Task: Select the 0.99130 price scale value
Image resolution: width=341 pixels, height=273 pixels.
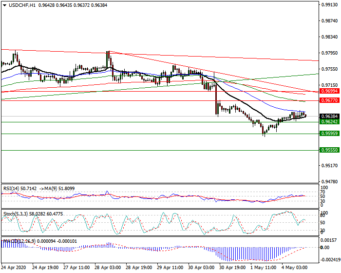Action: (x=330, y=5)
